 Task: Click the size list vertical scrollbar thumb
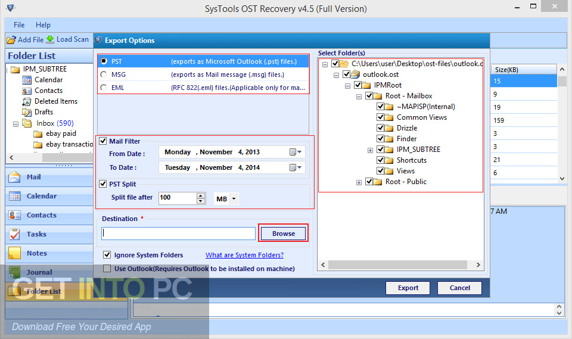coord(562,81)
